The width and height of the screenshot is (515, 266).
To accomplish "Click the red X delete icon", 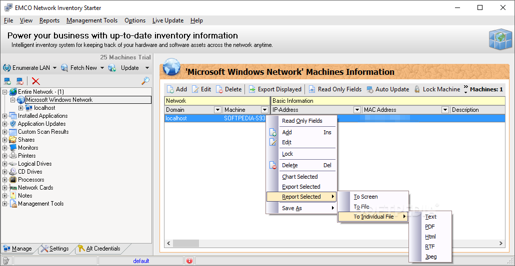I will click(x=36, y=81).
